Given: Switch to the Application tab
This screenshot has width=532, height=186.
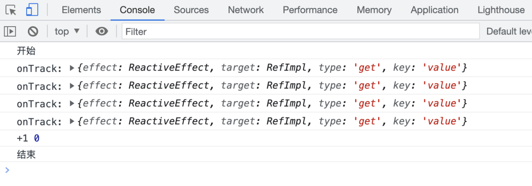Looking at the screenshot, I should (x=434, y=10).
